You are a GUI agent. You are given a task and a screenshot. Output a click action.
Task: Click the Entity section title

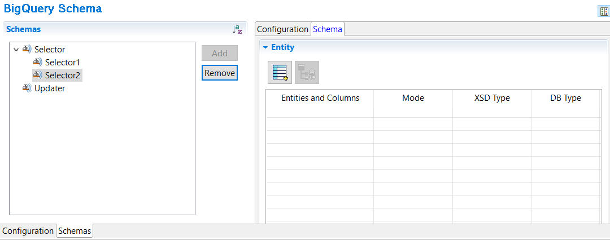coord(283,47)
